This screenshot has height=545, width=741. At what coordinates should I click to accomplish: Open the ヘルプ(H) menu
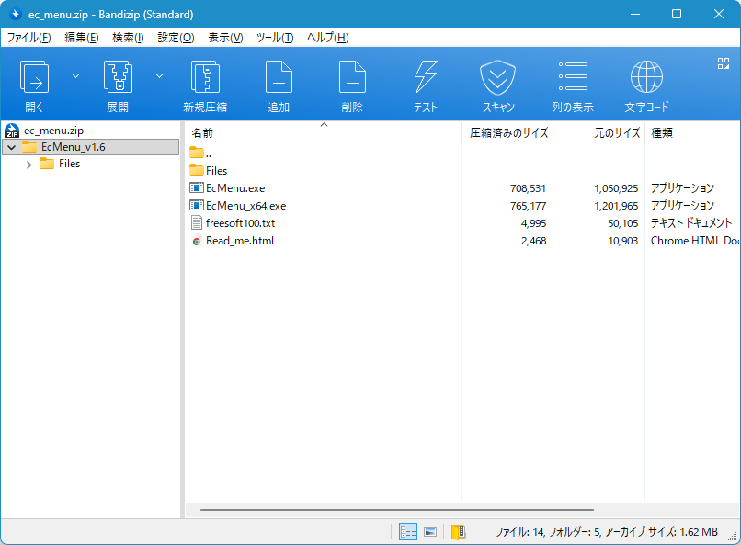pos(328,38)
